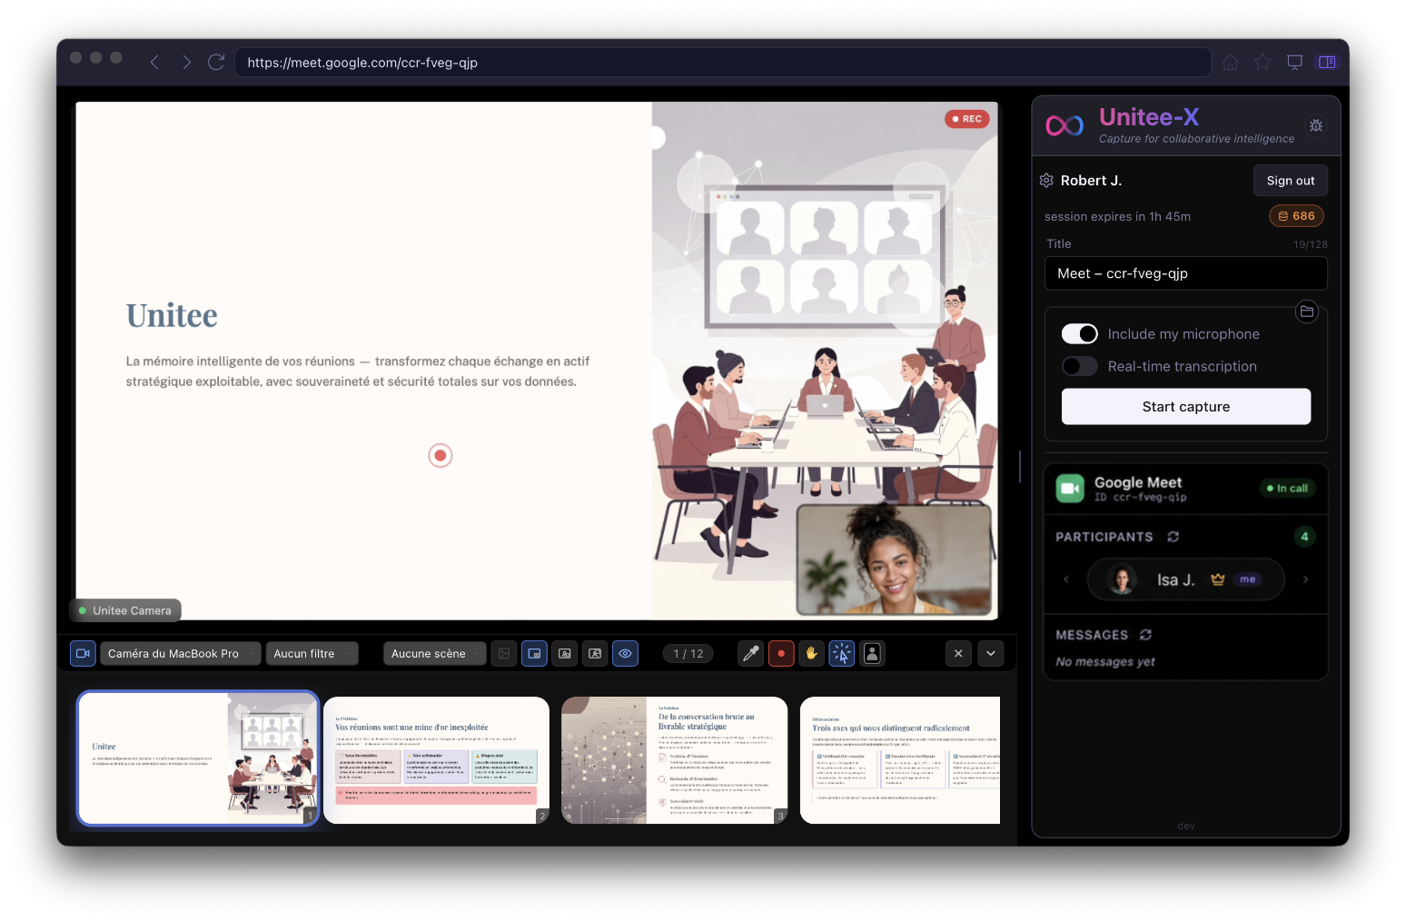The image size is (1406, 921).
Task: Click the browser home icon
Action: [x=1230, y=62]
